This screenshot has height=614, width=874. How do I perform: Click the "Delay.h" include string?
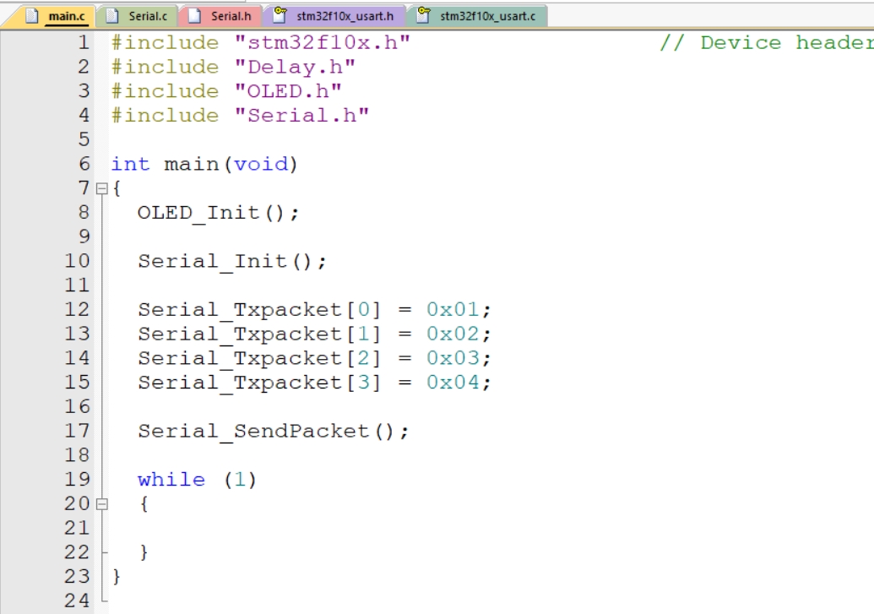click(295, 67)
